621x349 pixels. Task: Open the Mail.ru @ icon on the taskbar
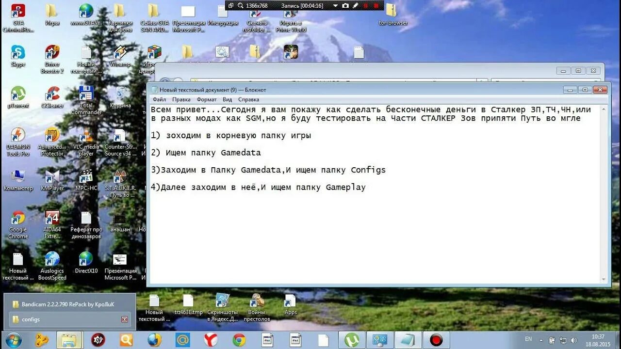tap(182, 340)
